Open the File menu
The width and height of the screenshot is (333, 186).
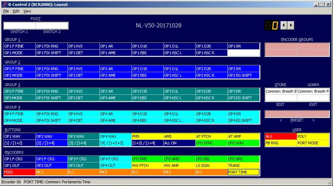coord(6,11)
